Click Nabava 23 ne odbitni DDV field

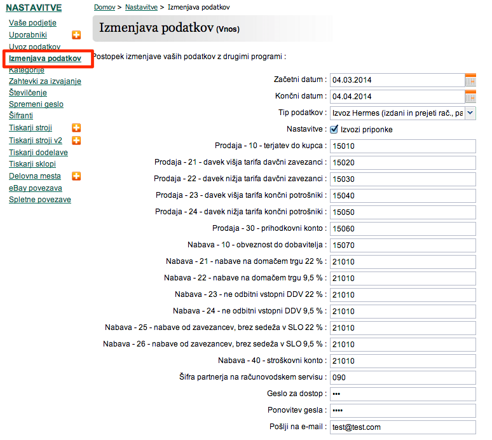[403, 295]
